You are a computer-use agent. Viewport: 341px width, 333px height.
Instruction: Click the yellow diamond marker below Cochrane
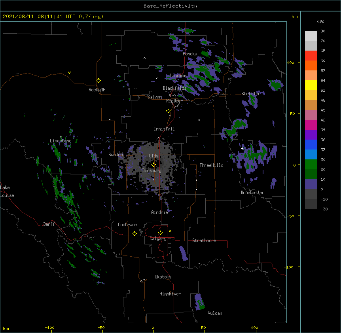[135, 233]
